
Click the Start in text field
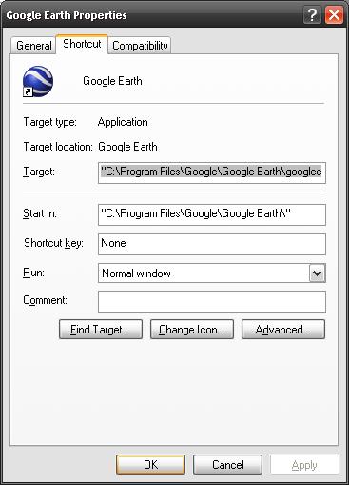tap(212, 214)
